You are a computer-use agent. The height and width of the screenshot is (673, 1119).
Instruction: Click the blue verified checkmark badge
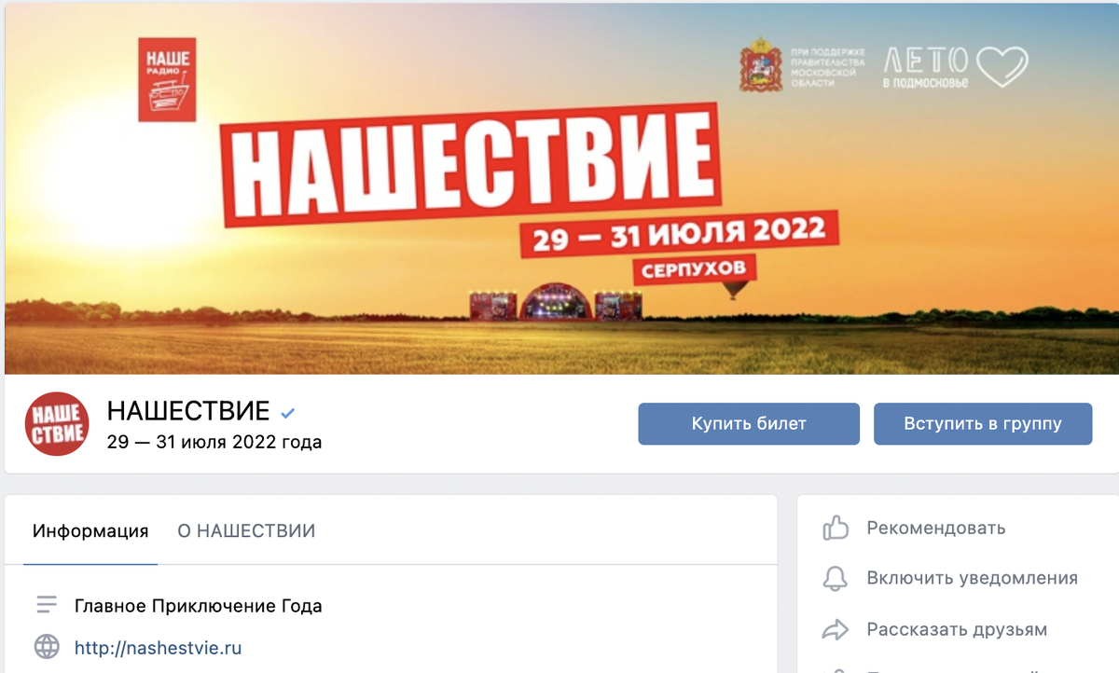point(288,411)
